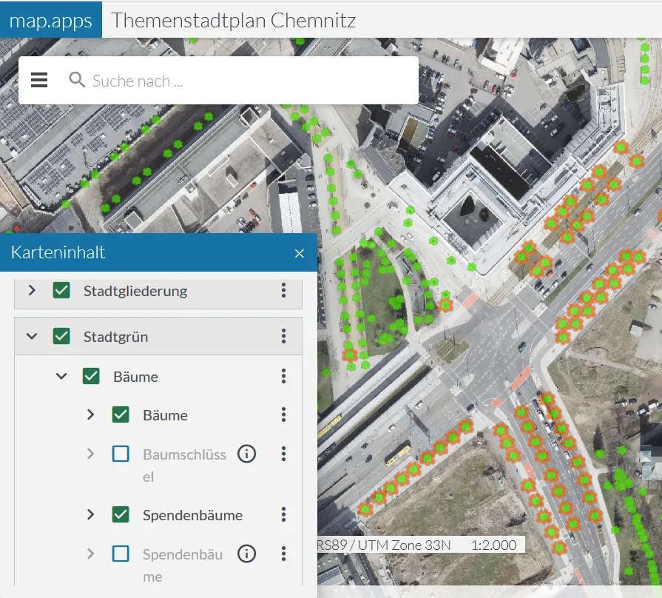This screenshot has width=662, height=598.
Task: Focus the 'Suche nach ...' search field
Action: [244, 81]
